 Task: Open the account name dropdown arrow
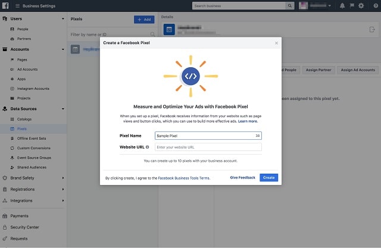(x=330, y=6)
